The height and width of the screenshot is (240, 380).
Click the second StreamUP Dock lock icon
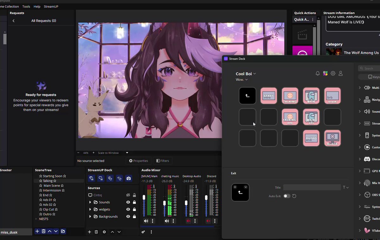101,178
